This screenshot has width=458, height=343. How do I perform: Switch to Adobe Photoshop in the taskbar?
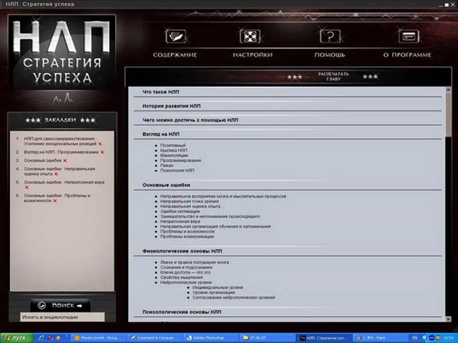207,338
